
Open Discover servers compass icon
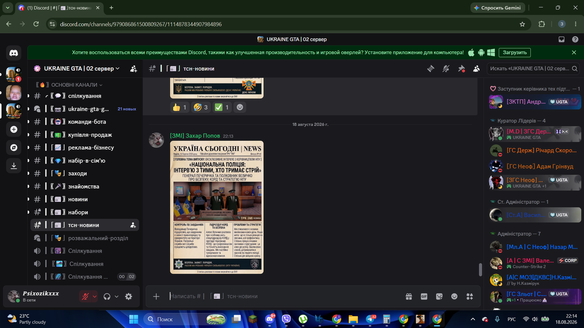(14, 148)
